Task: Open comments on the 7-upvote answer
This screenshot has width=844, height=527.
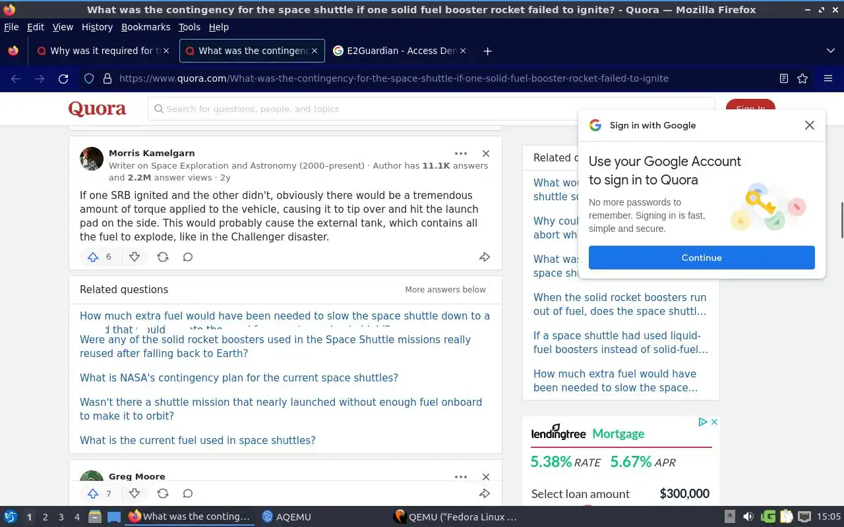Action: coord(188,493)
